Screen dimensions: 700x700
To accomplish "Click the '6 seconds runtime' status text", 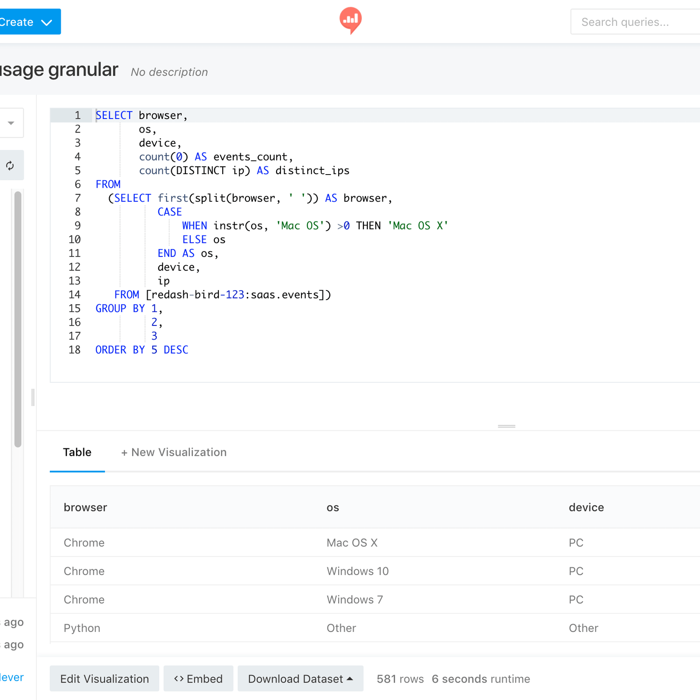I will (481, 679).
